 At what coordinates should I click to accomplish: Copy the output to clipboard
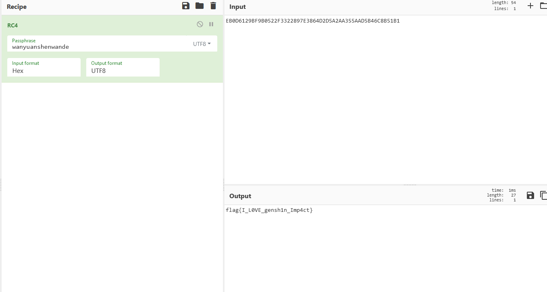pyautogui.click(x=543, y=195)
